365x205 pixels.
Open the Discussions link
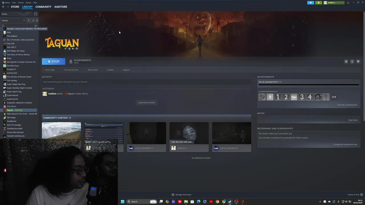[x=93, y=70]
